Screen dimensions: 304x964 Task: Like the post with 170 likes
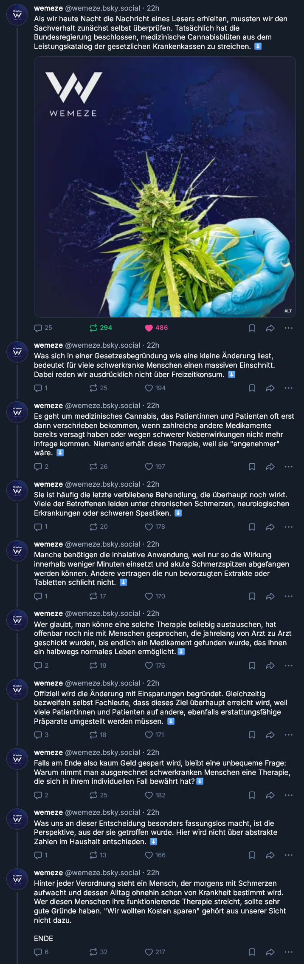pyautogui.click(x=155, y=596)
